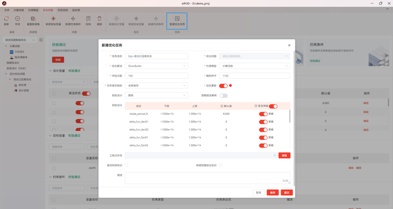The width and height of the screenshot is (393, 209).
Task: Collapse the ribbon with the top-right chevron
Action: [x=387, y=9]
